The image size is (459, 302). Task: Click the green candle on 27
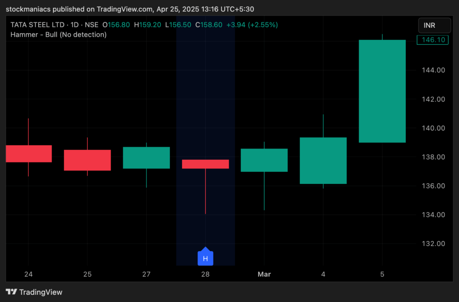(147, 158)
